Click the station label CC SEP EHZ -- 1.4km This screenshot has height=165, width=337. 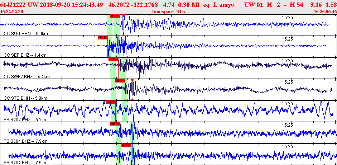(x=25, y=55)
